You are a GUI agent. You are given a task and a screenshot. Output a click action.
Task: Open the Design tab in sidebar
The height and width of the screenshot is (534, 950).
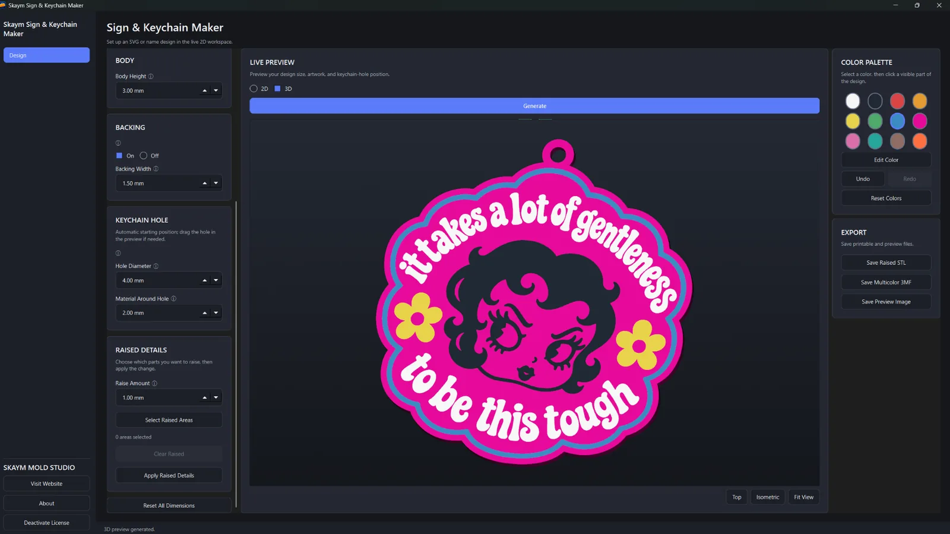pos(46,55)
